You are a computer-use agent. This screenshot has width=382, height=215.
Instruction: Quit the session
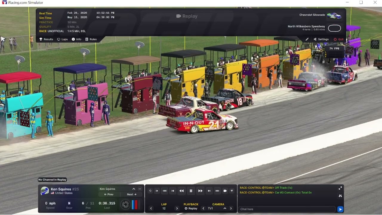coord(339,39)
